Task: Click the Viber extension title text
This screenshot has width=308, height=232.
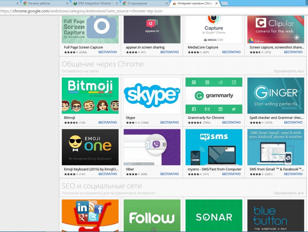Action: tap(130, 169)
